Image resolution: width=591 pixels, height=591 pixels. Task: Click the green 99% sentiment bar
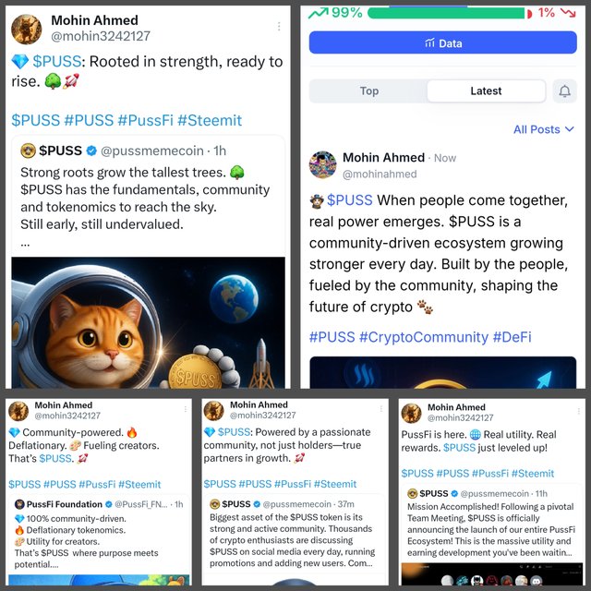[446, 13]
